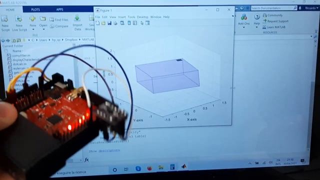Open the Calculator from taskbar
The image size is (320, 180).
172,167
